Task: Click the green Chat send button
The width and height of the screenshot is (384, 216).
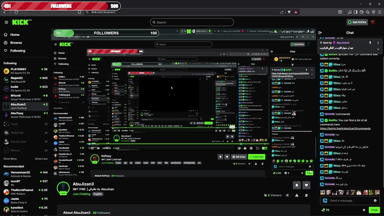Action: 374,210
